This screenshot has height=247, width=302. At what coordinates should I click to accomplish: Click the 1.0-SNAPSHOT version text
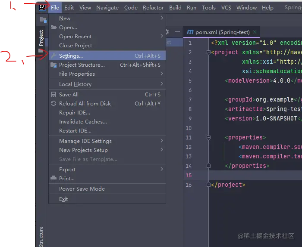coord(277,118)
